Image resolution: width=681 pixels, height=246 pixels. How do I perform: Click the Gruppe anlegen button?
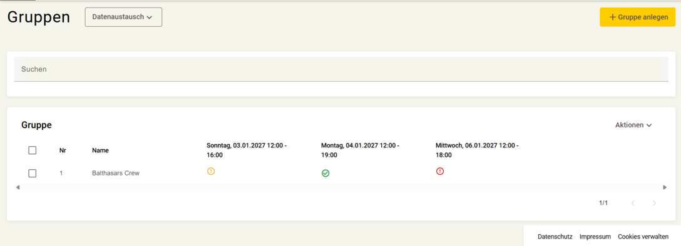[638, 17]
